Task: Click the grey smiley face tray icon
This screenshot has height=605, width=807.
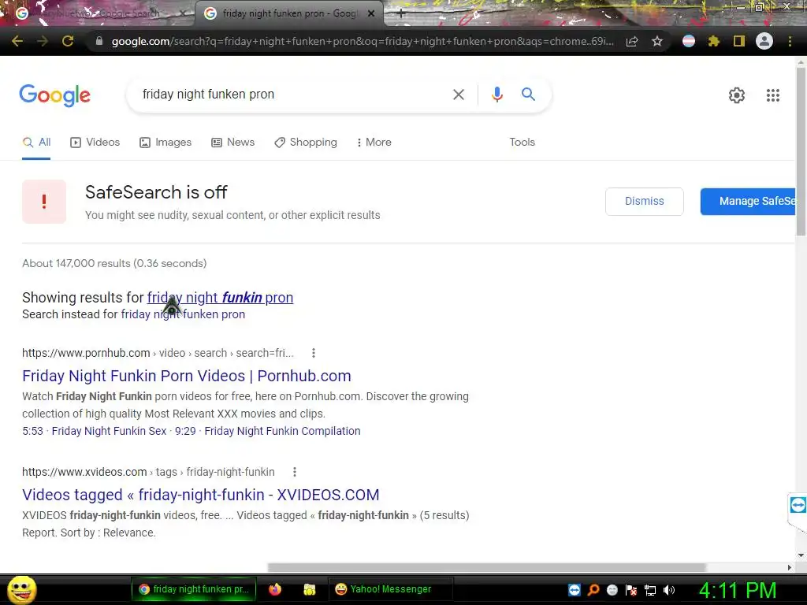Action: point(612,590)
